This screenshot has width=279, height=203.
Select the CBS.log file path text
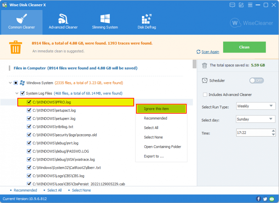pos(58,176)
